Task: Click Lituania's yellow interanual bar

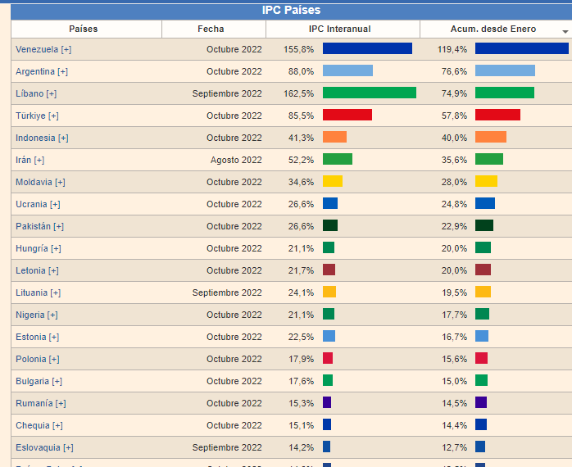Action: [329, 292]
